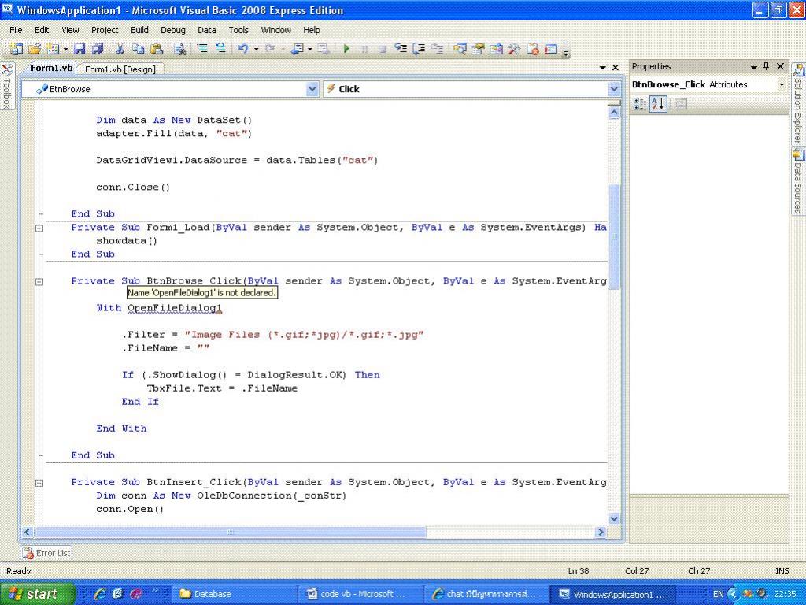Toggle Categorized view in Properties panel

[x=639, y=104]
